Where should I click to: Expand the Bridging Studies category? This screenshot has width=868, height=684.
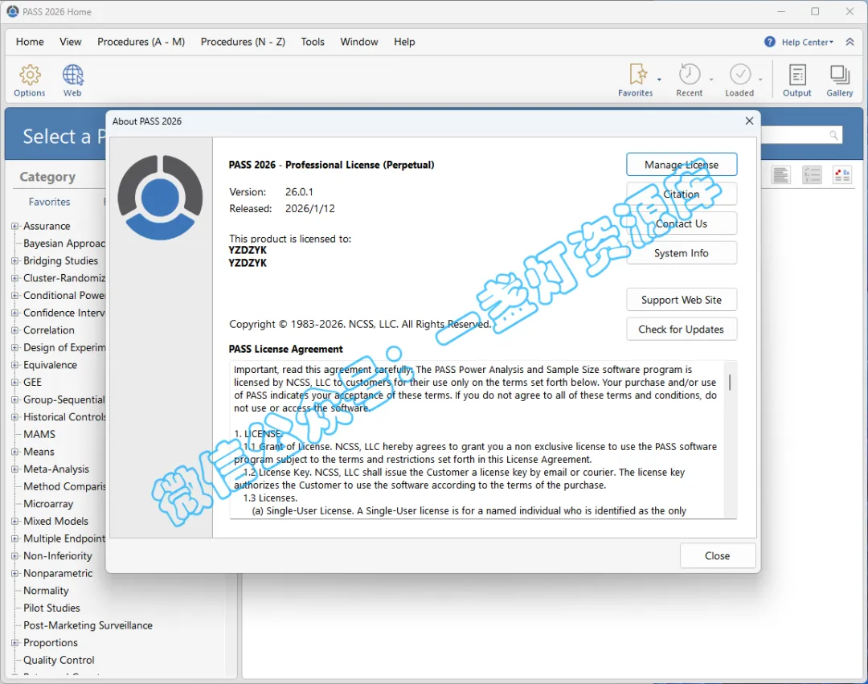pos(15,260)
